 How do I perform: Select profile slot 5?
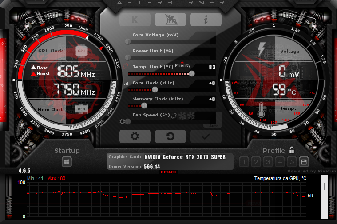(292, 162)
